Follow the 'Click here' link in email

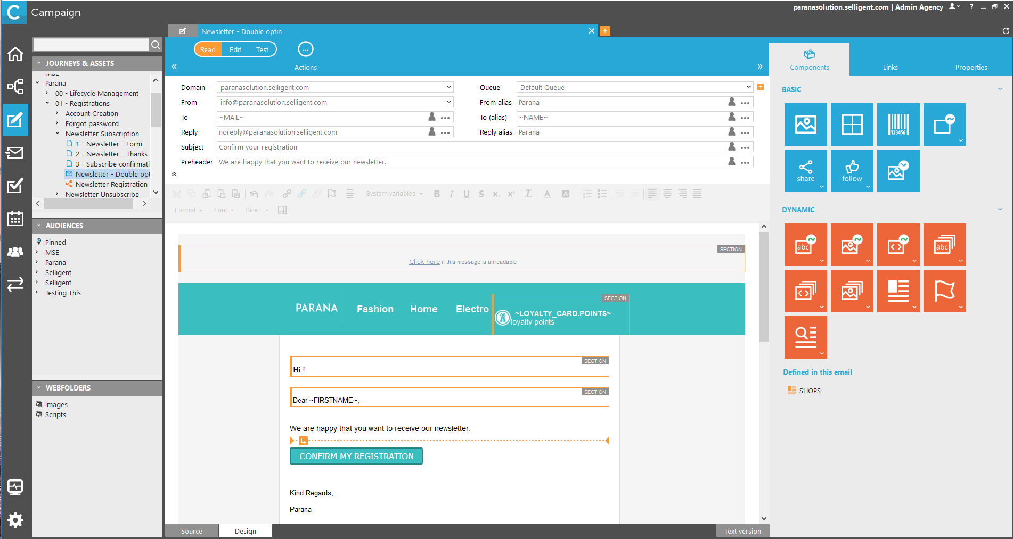tap(424, 262)
